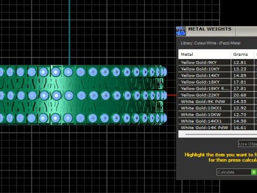Click the horizontal scrollbar under the metals table

tap(218, 134)
